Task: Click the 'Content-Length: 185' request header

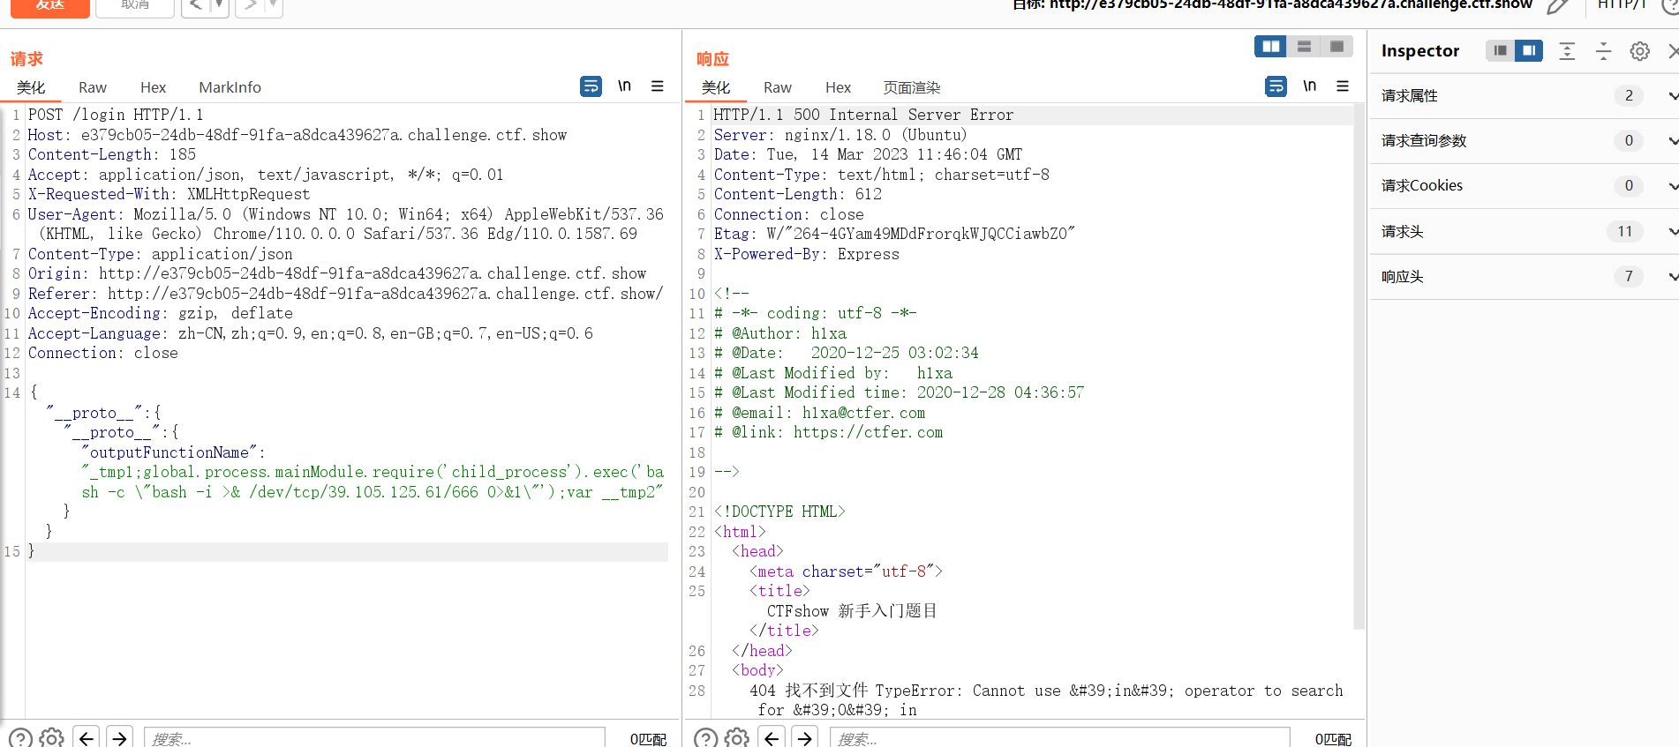Action: (x=112, y=154)
